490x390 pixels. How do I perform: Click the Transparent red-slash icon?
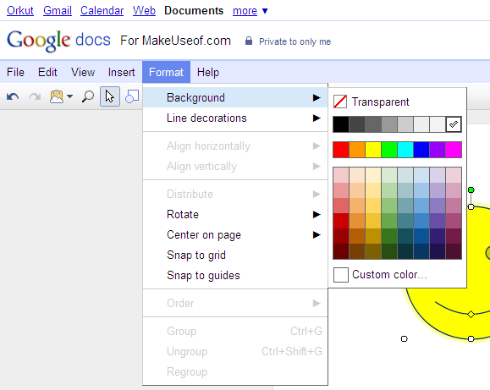[340, 102]
